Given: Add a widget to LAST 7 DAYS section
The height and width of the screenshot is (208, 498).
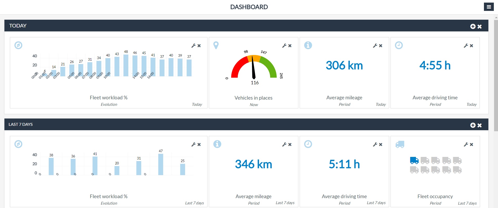Looking at the screenshot, I should pos(473,125).
